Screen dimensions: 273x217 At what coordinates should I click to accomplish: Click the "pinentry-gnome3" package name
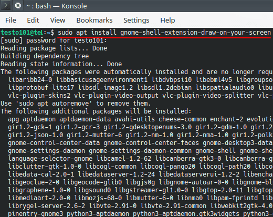[x=36, y=214]
